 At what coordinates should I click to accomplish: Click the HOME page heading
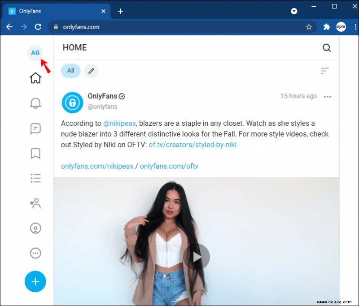pyautogui.click(x=74, y=48)
